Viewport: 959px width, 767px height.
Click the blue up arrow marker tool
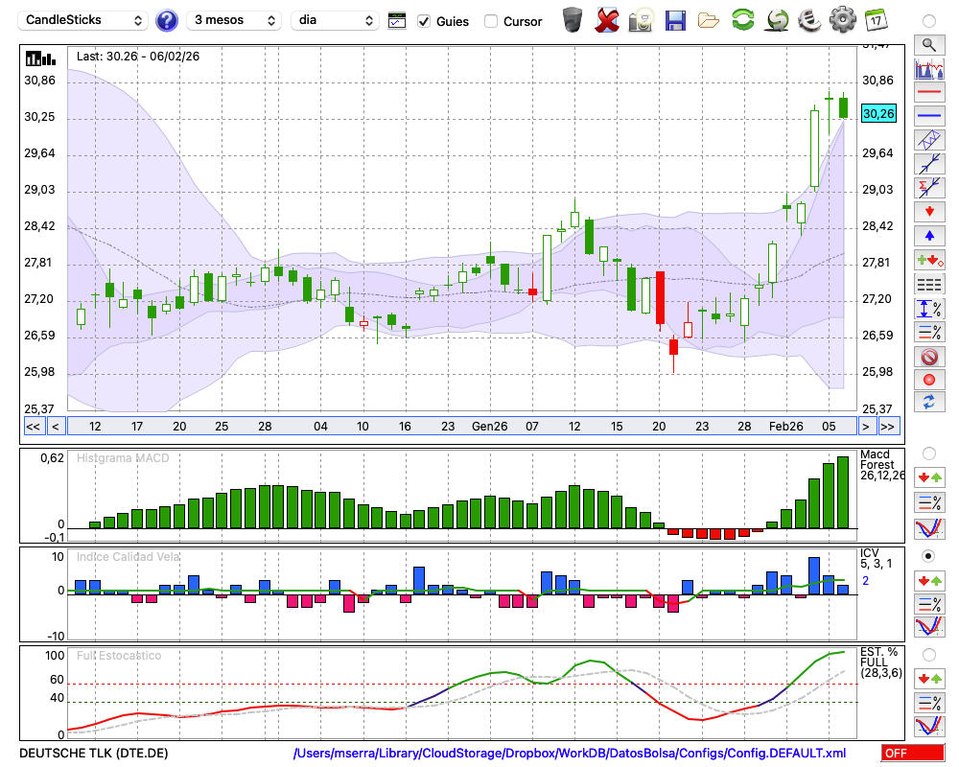click(x=929, y=236)
